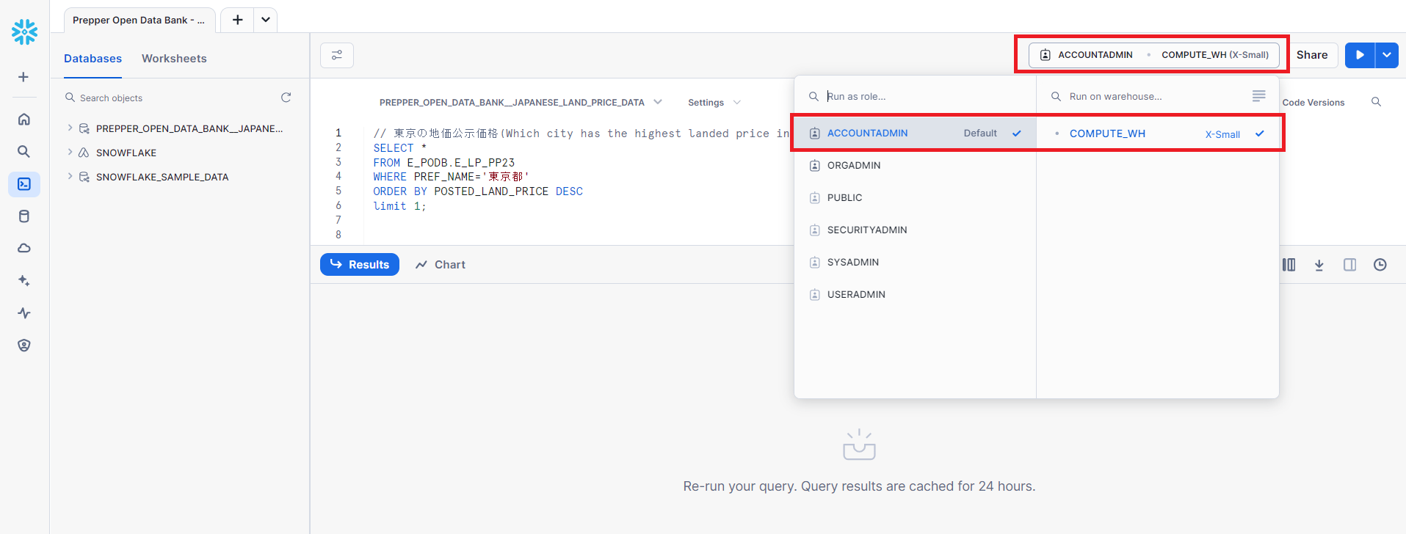Expand the SNOWFLAKE database tree node
Viewport: 1406px width, 534px height.
[x=70, y=152]
